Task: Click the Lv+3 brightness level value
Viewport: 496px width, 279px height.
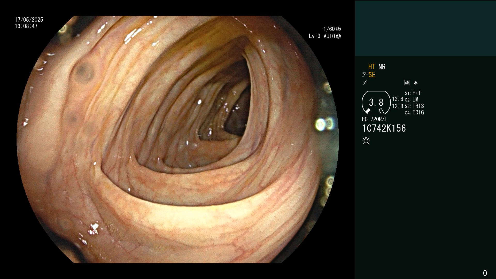Action: point(314,36)
